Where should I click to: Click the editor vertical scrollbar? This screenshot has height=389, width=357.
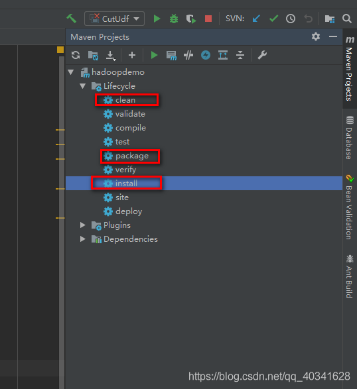point(62,223)
